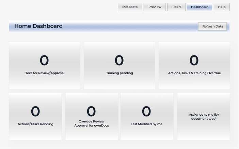The image size is (239, 149).
Task: Open the Help tab
Action: point(222,7)
